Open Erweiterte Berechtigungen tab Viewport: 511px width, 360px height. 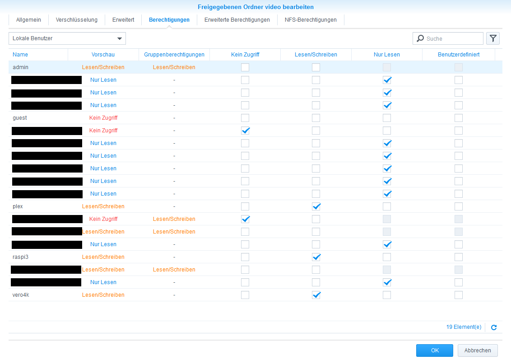tap(237, 20)
